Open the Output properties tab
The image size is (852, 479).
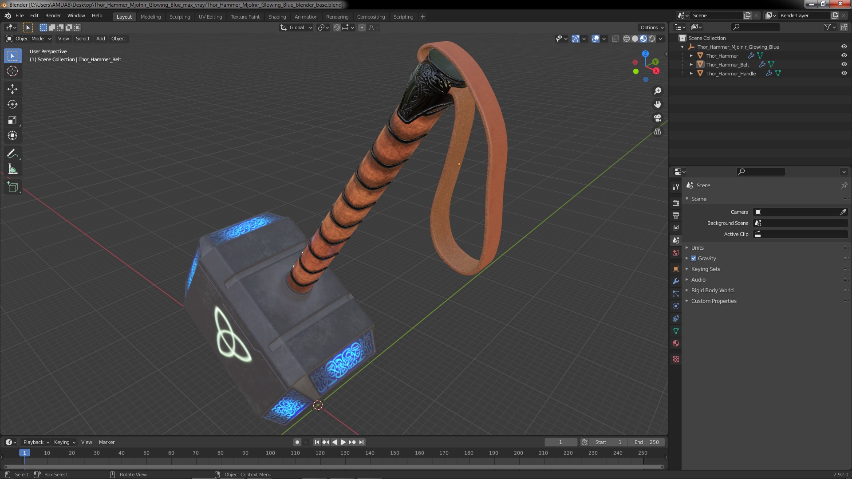click(676, 215)
